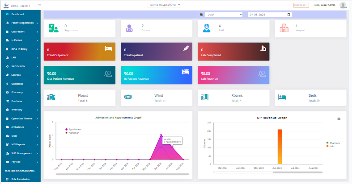Click the Staff card icon

(207, 28)
